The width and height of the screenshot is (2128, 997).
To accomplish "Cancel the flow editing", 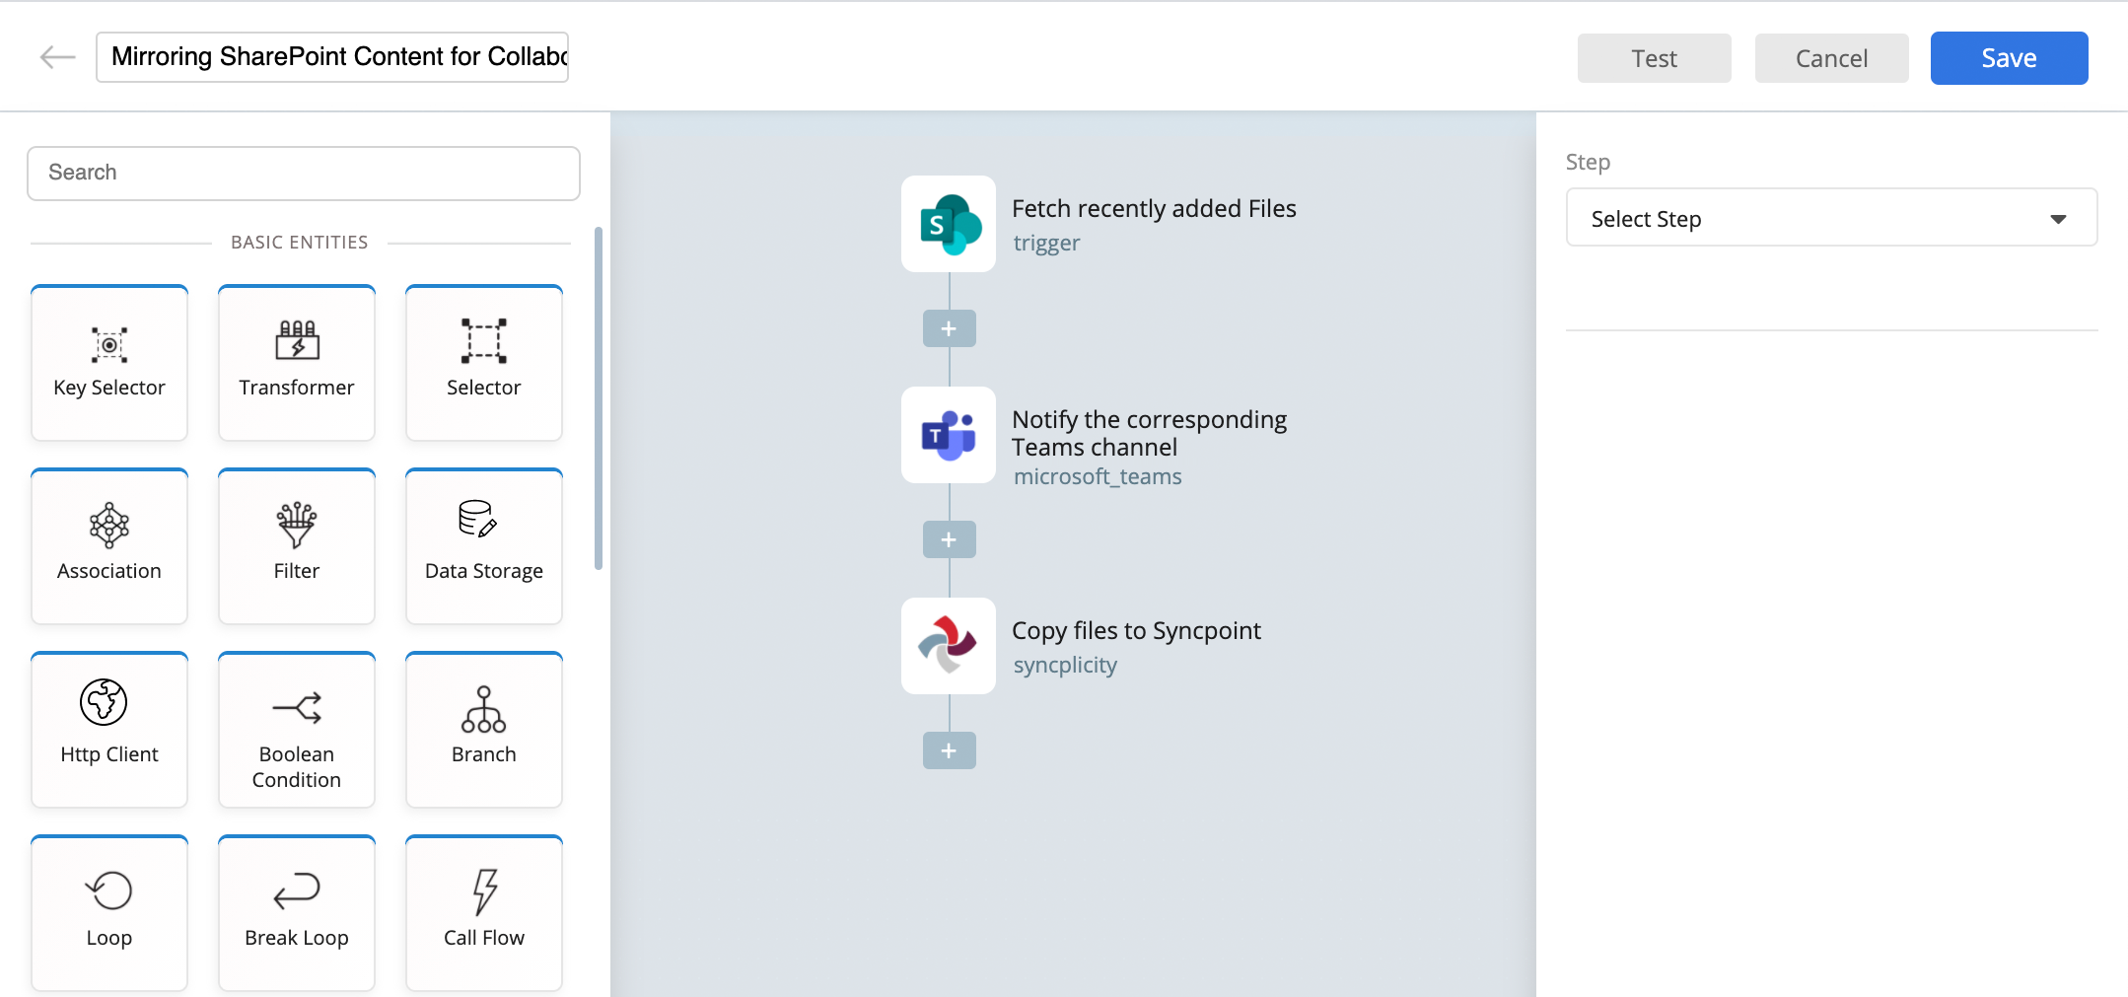I will (1832, 58).
